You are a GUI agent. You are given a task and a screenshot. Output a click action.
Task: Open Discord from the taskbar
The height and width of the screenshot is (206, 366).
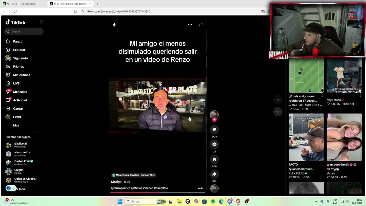click(230, 201)
